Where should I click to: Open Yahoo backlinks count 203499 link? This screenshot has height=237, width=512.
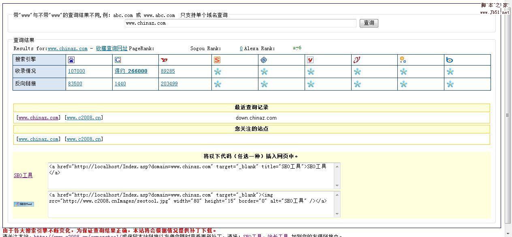click(x=169, y=84)
